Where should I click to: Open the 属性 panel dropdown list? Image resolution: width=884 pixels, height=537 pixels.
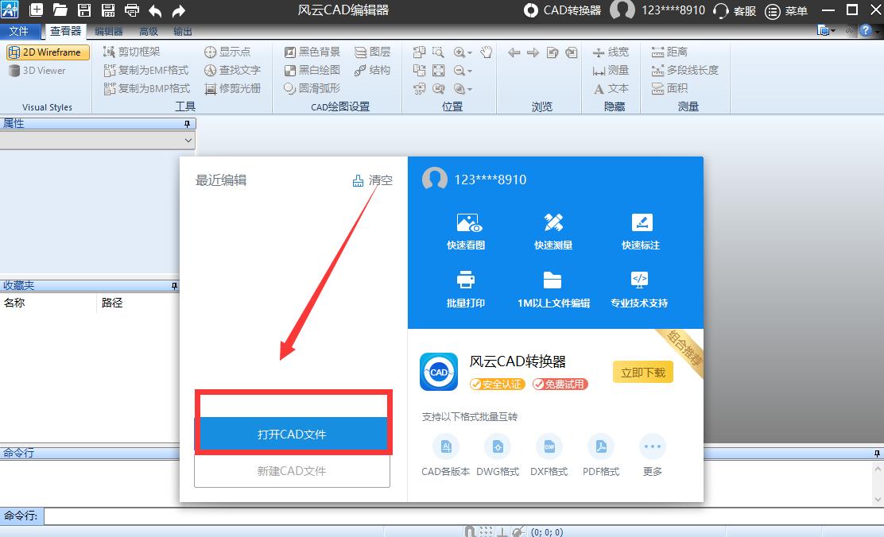188,139
